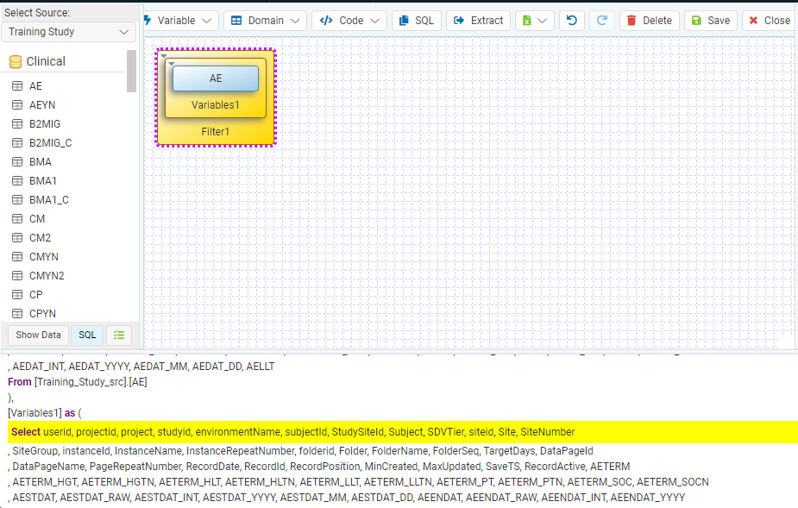
Task: Click the green Save disk icon
Action: click(x=696, y=21)
